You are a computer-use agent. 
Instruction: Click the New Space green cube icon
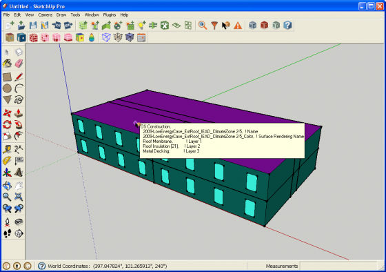(83, 26)
